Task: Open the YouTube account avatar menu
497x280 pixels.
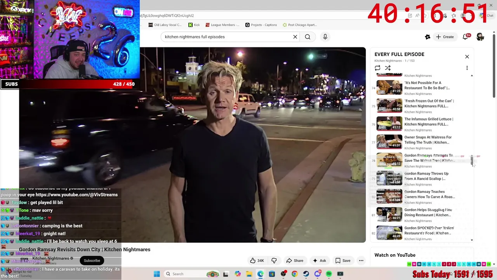Action: [480, 37]
